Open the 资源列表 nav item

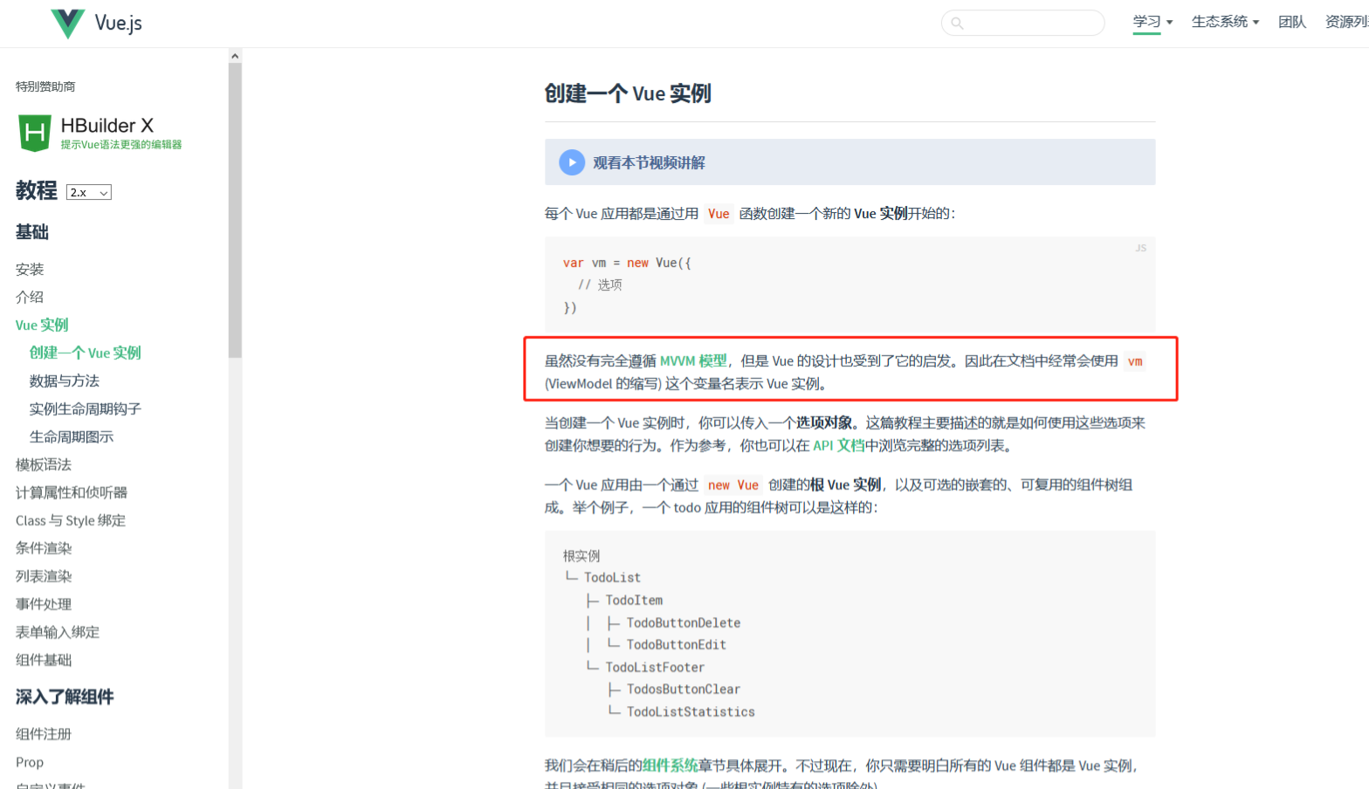click(1346, 22)
